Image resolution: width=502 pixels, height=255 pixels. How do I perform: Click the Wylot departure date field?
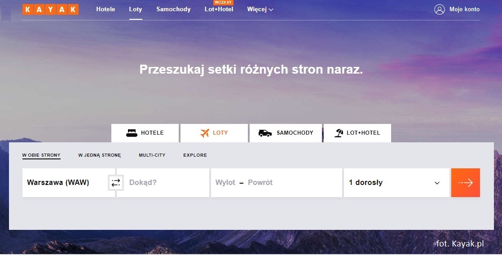(225, 183)
